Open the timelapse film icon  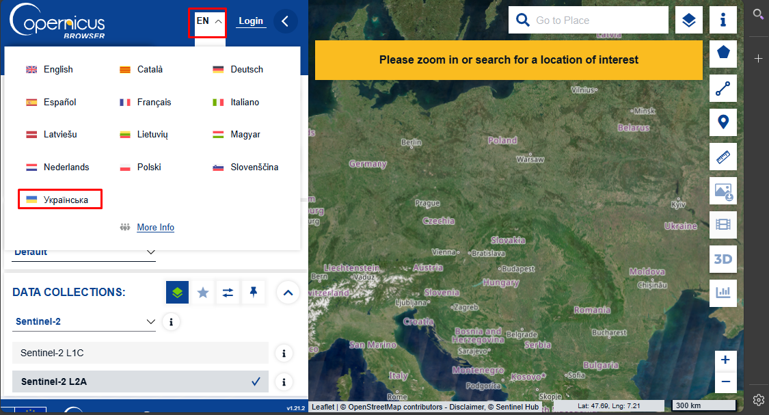click(723, 224)
